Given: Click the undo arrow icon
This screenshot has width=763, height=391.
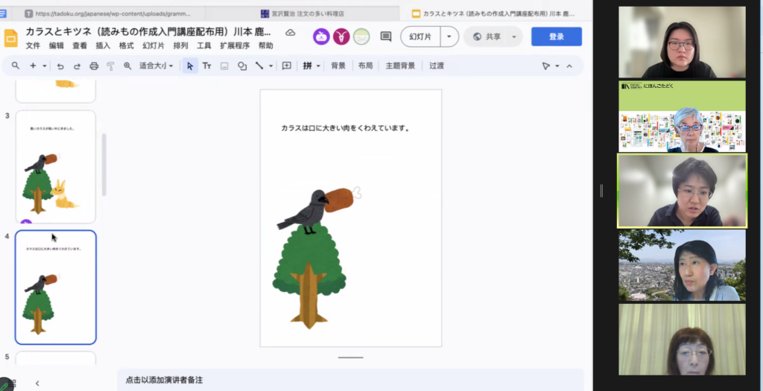Looking at the screenshot, I should (x=60, y=66).
